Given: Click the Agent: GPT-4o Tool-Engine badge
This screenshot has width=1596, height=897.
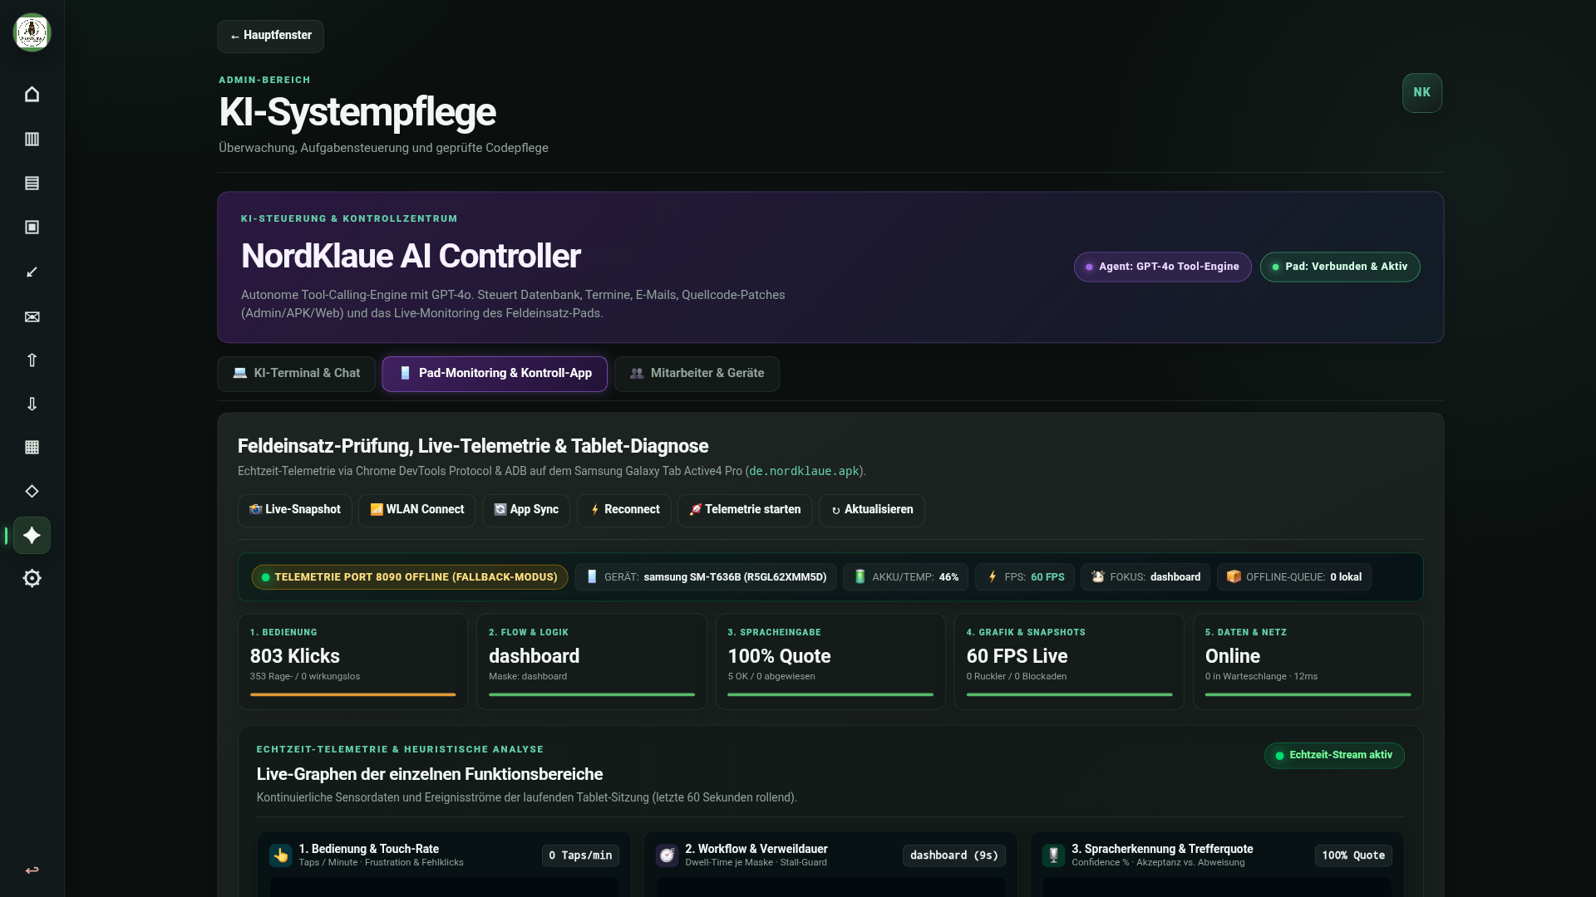Looking at the screenshot, I should [1162, 267].
